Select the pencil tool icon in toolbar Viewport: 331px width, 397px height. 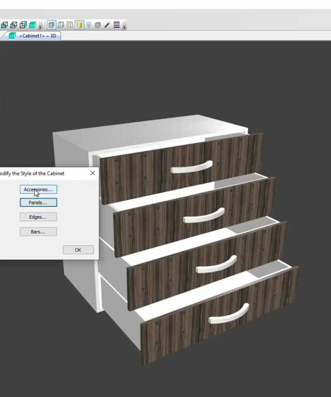coord(107,25)
